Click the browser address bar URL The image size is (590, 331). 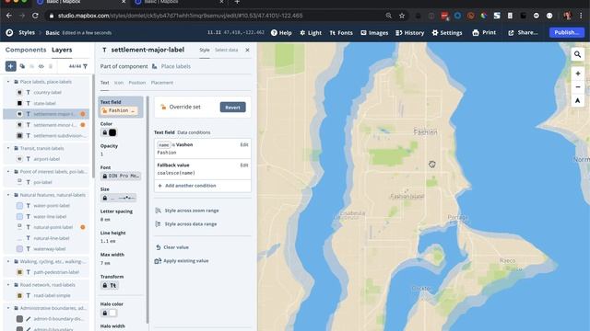[181, 16]
